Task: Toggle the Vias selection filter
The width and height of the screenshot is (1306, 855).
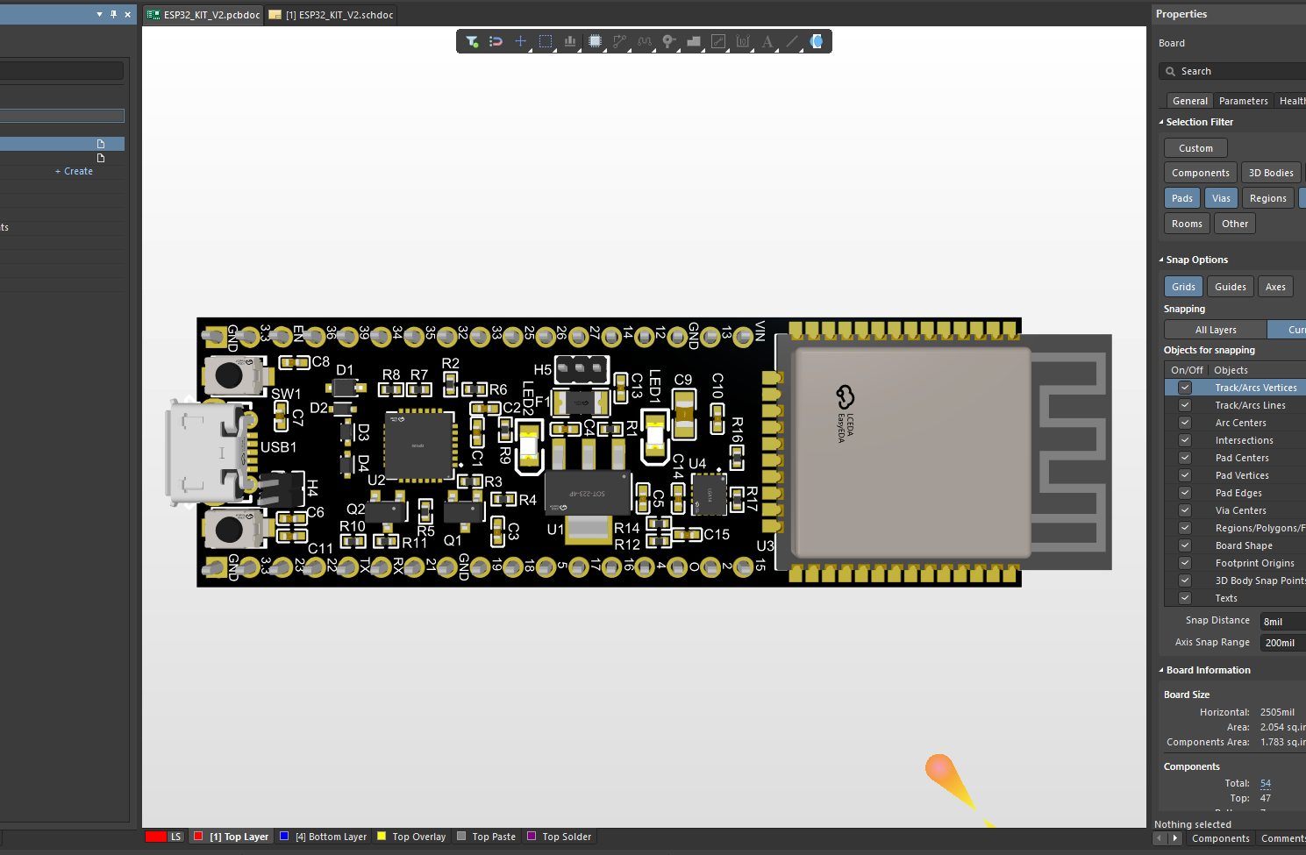Action: 1221,198
